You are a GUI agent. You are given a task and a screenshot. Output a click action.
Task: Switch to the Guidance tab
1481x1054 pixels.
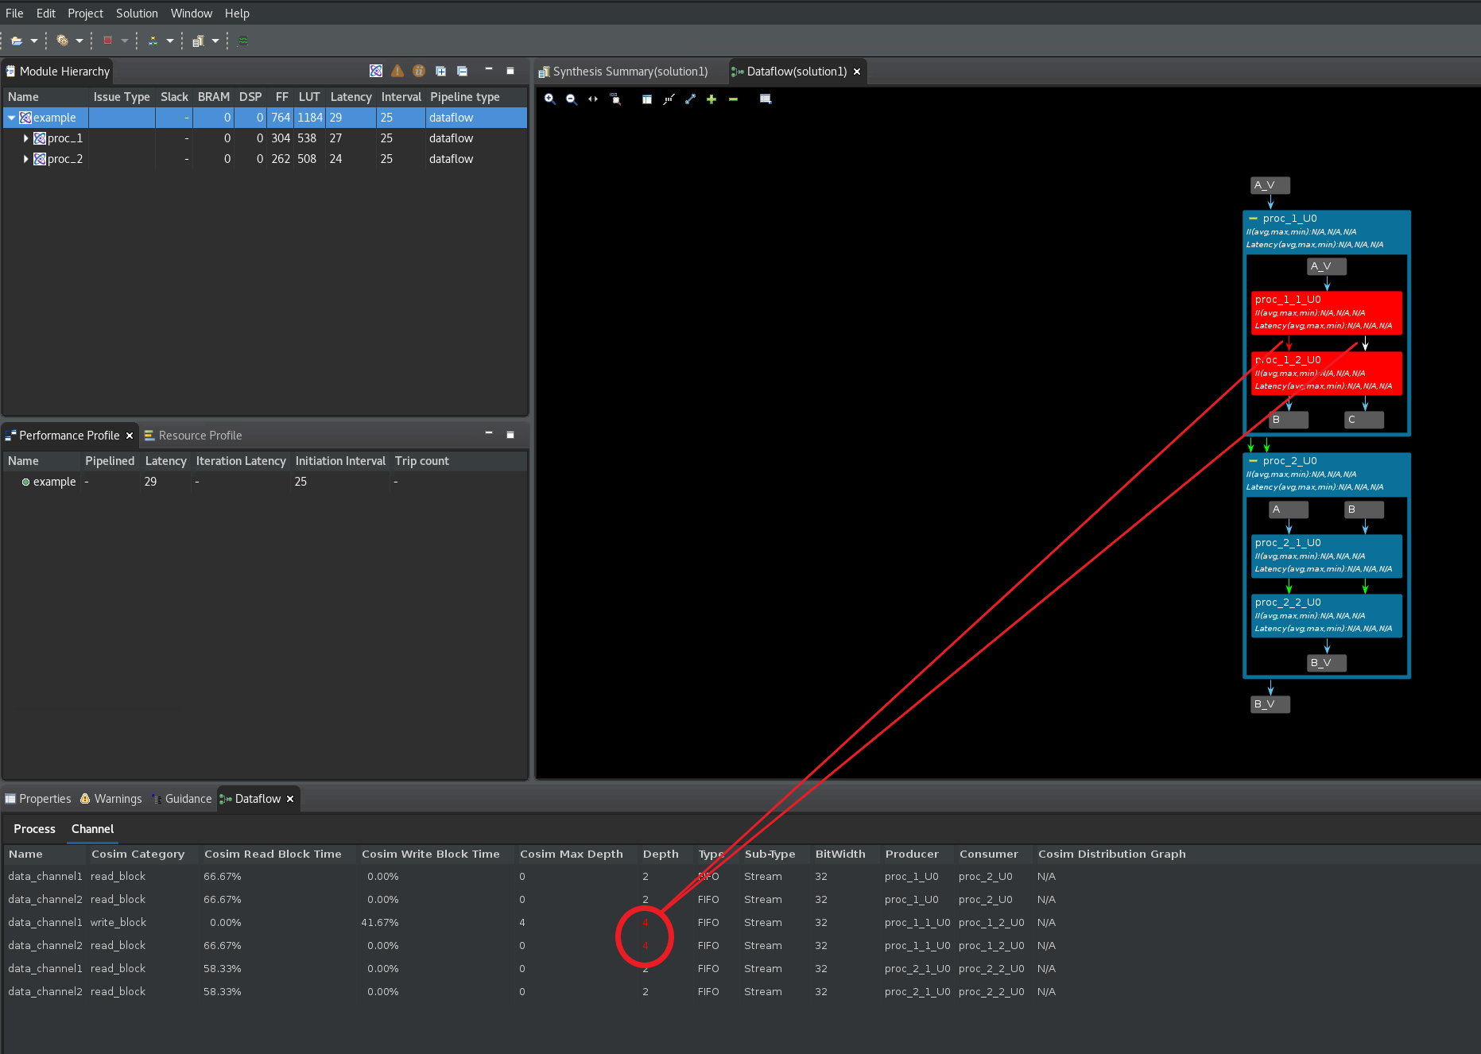182,799
